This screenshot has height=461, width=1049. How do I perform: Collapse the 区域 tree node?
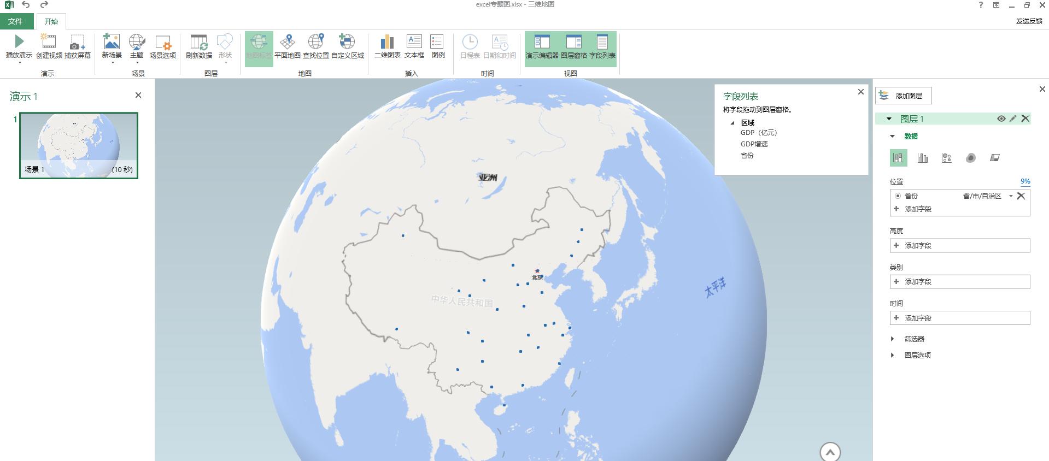[x=732, y=123]
